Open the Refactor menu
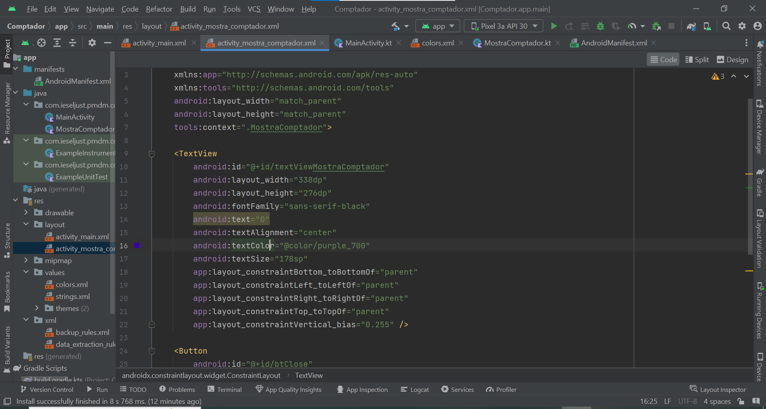 (158, 9)
